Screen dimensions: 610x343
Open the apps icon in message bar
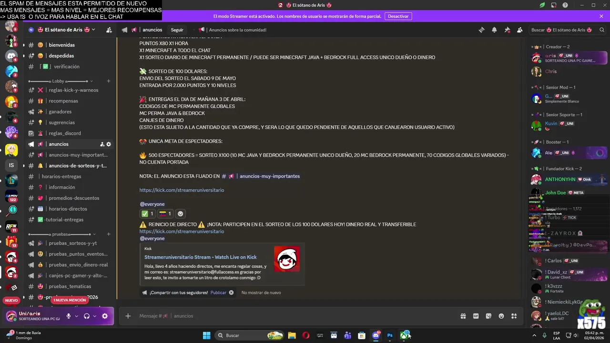(x=514, y=316)
